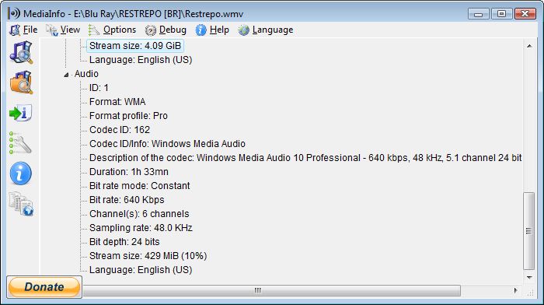This screenshot has width=544, height=305.
Task: Select the 'Stream size: 4.09 GiB' row
Action: (x=135, y=46)
